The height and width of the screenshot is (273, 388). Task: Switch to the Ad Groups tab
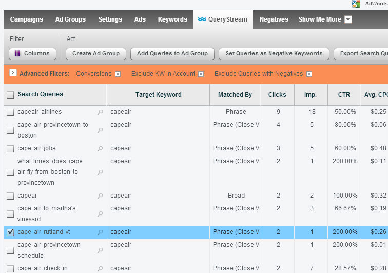point(70,19)
